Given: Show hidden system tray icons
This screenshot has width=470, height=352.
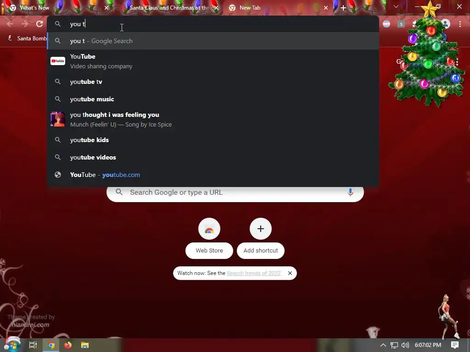Looking at the screenshot, I should pos(383,345).
